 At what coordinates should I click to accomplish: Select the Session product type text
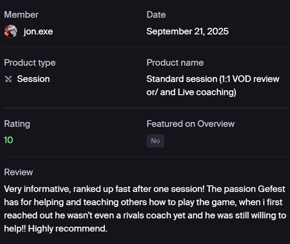34,79
